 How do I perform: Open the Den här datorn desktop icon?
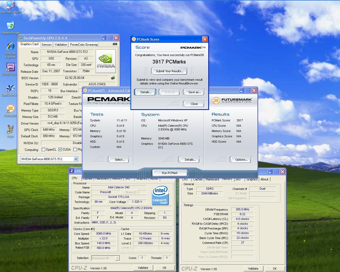coord(10,7)
